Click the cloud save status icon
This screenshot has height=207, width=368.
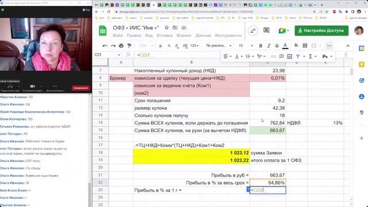tap(184, 28)
